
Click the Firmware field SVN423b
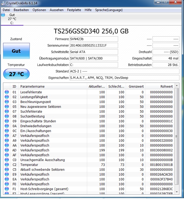[94, 39]
